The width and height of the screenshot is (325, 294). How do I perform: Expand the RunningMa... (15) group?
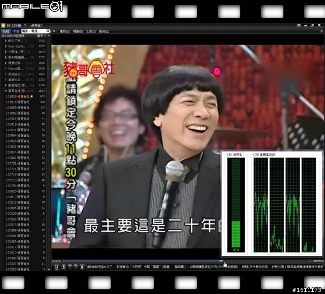point(6,46)
